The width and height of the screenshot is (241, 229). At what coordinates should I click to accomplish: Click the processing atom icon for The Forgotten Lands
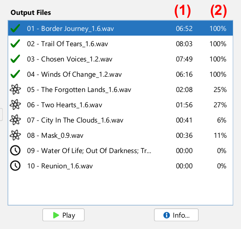[15, 90]
